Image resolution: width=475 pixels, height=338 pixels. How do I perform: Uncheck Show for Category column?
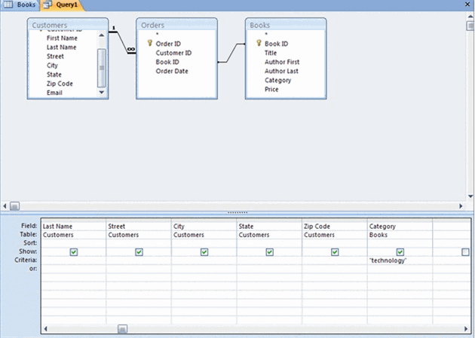coord(400,252)
